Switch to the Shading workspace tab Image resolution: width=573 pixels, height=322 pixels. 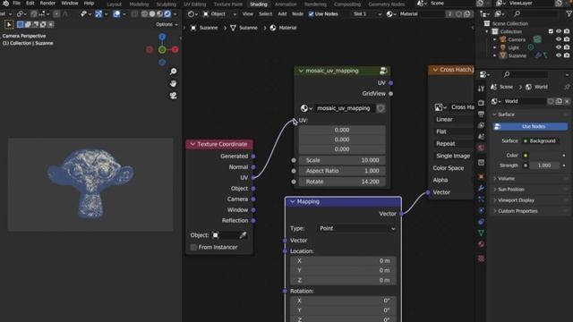pos(259,4)
